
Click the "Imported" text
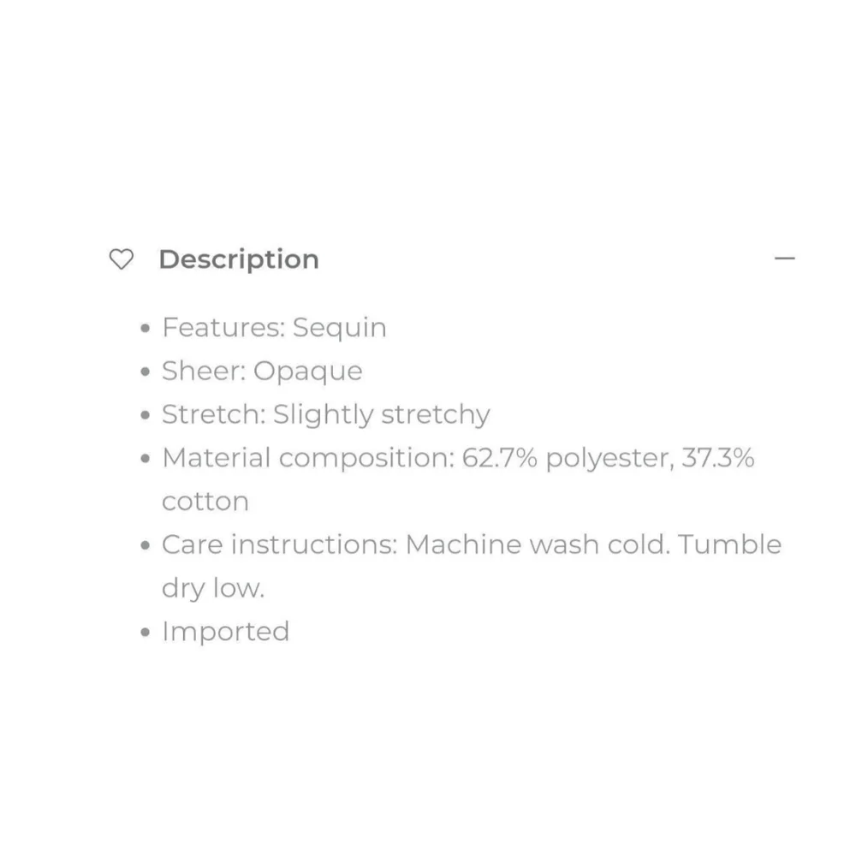click(226, 632)
